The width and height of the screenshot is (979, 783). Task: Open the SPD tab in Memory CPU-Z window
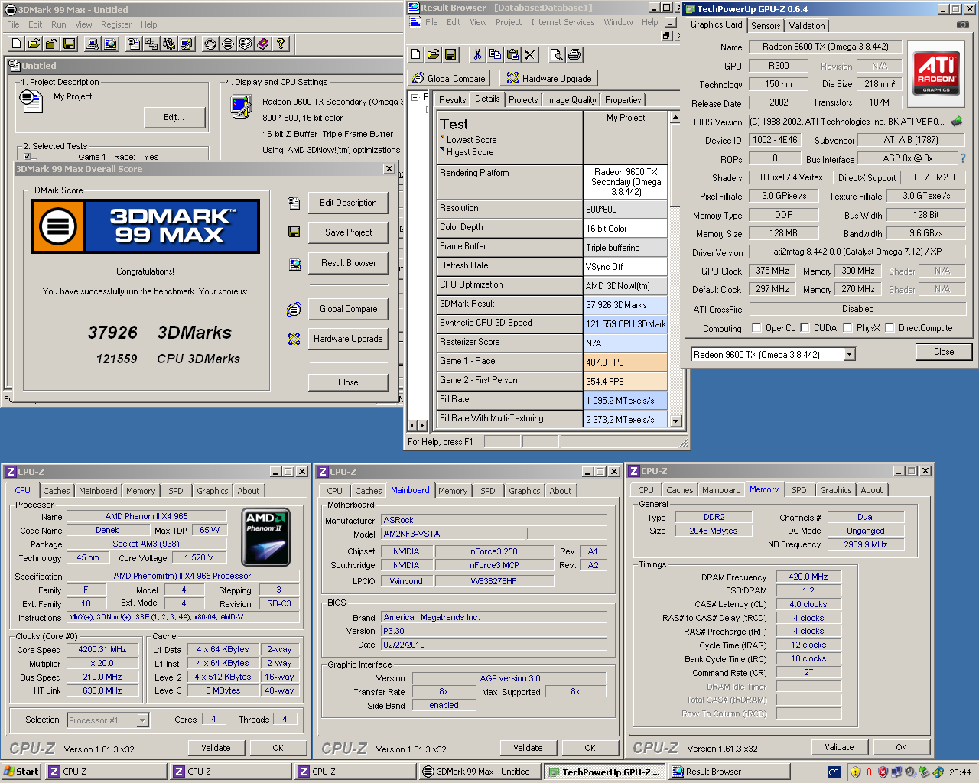(x=799, y=490)
